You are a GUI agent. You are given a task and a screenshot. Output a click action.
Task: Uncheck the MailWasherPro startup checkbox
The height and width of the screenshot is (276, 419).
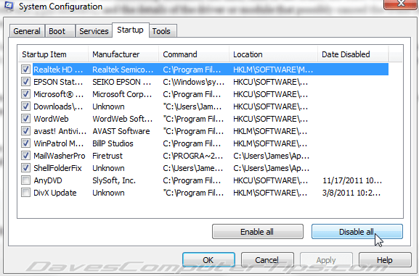coord(25,156)
